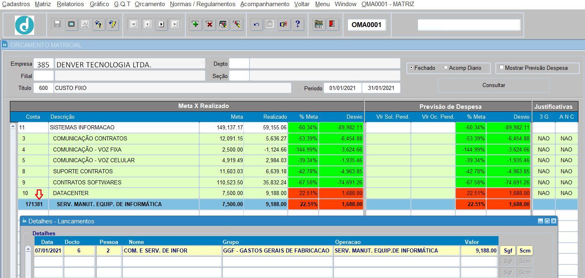The image size is (585, 278).
Task: Click the Nome cell COM. E SERV. DE INFOR
Action: (172, 250)
